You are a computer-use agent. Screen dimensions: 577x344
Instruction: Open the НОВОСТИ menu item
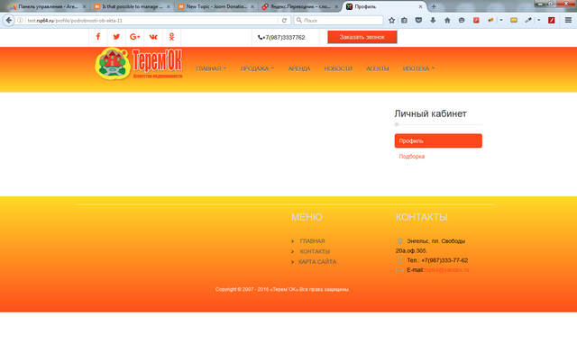click(x=338, y=68)
